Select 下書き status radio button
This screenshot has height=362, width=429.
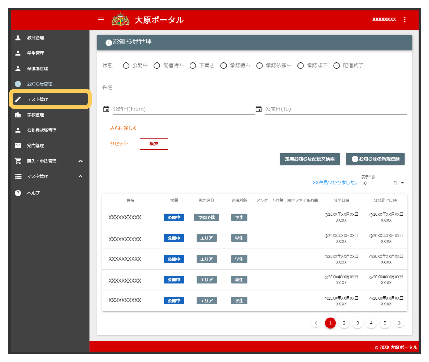193,66
